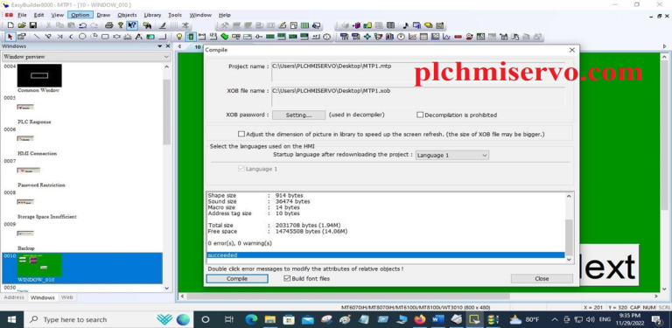This screenshot has height=328, width=672.
Task: Click the key-shaped toolbar icon
Action: 259,37
